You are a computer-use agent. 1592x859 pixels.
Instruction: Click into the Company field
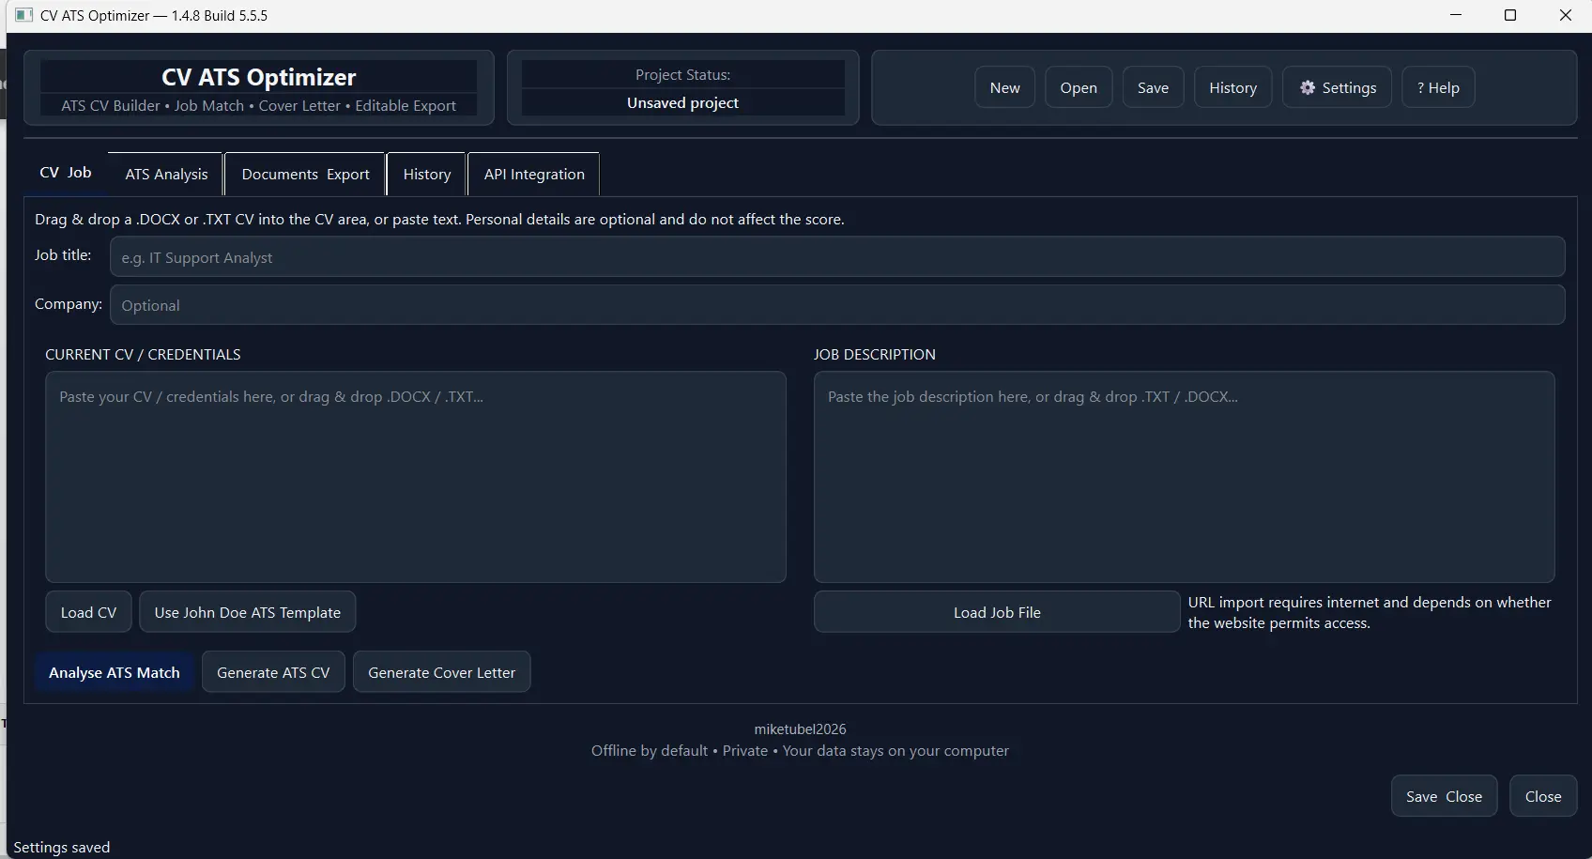(837, 305)
